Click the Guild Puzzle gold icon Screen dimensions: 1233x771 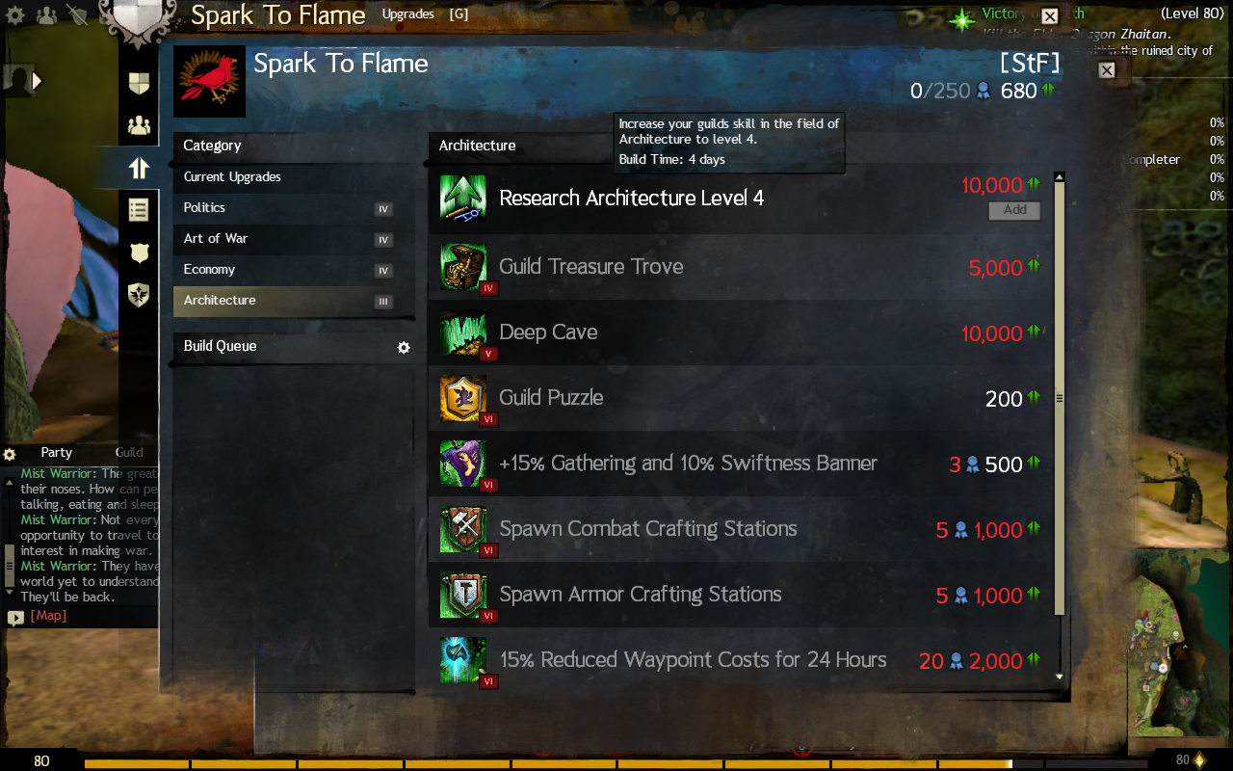(x=463, y=398)
